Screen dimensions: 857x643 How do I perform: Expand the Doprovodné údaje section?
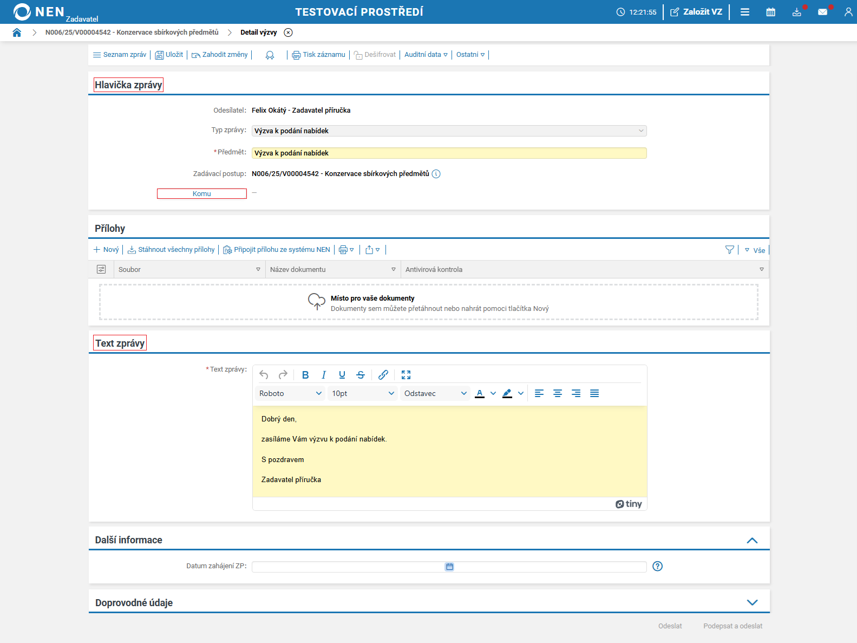click(752, 602)
